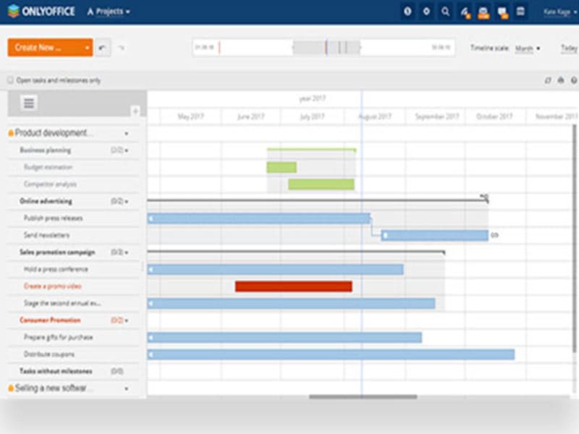Image resolution: width=579 pixels, height=434 pixels.
Task: Open the Timeline scale Month dropdown
Action: (x=528, y=47)
